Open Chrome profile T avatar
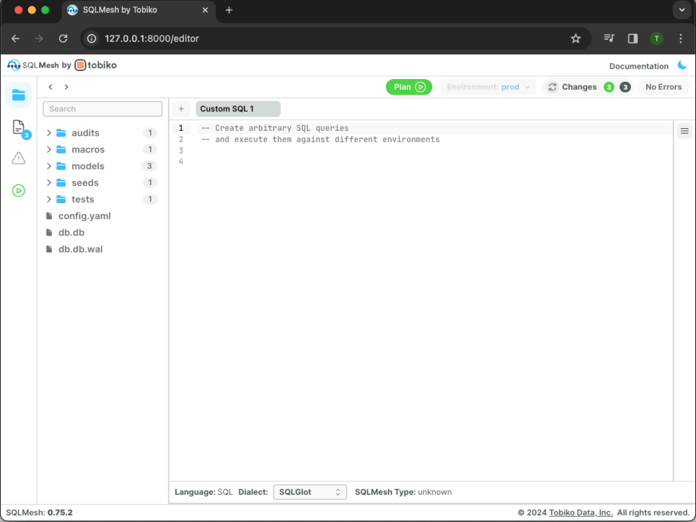 [x=657, y=38]
